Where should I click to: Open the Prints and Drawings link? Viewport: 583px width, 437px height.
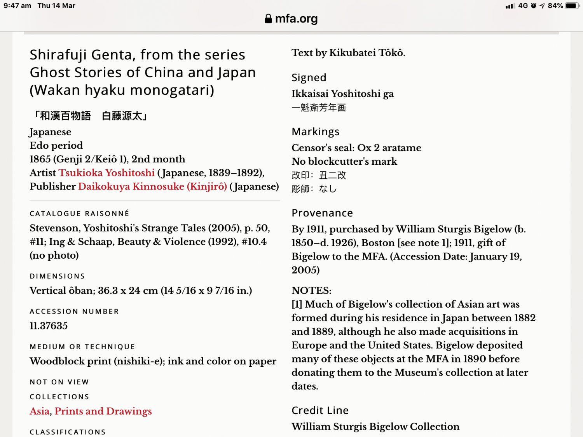(103, 411)
